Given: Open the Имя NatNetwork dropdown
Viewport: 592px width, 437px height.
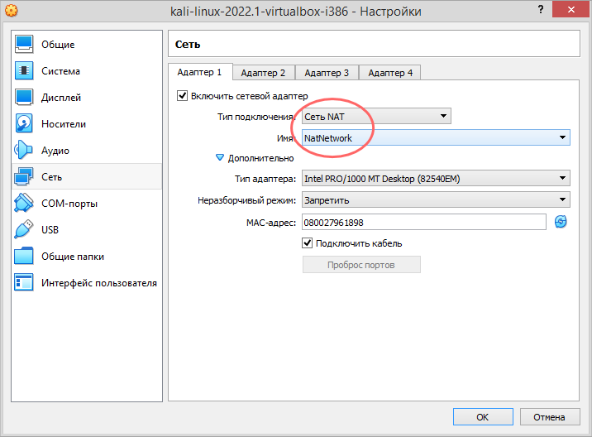Looking at the screenshot, I should (436, 137).
